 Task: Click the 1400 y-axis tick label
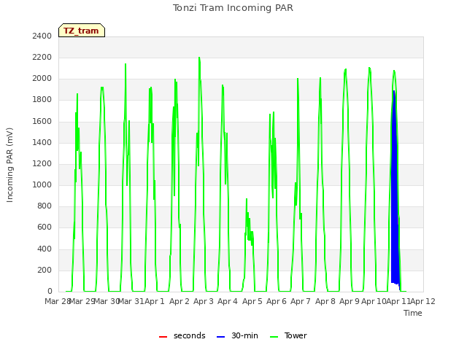point(42,142)
